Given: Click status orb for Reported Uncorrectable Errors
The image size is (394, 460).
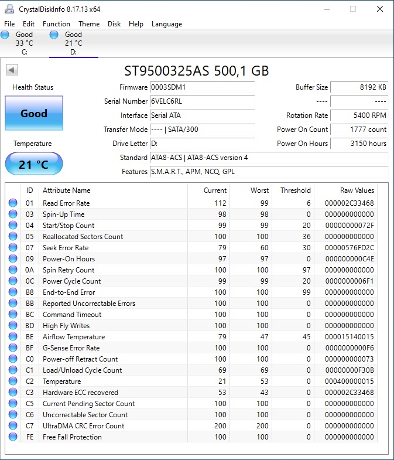Looking at the screenshot, I should pyautogui.click(x=13, y=303).
